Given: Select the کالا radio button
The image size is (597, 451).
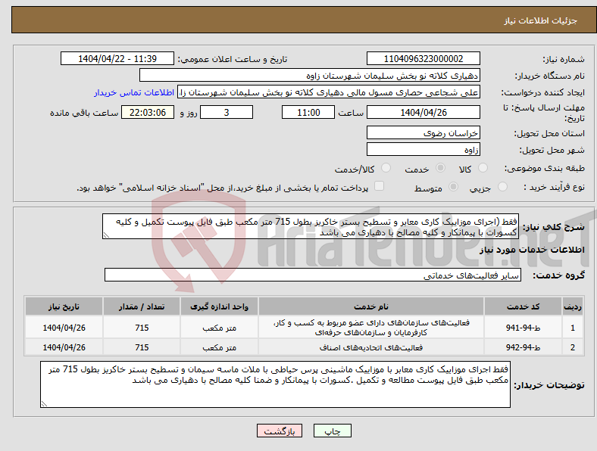Looking at the screenshot, I should [x=483, y=168].
